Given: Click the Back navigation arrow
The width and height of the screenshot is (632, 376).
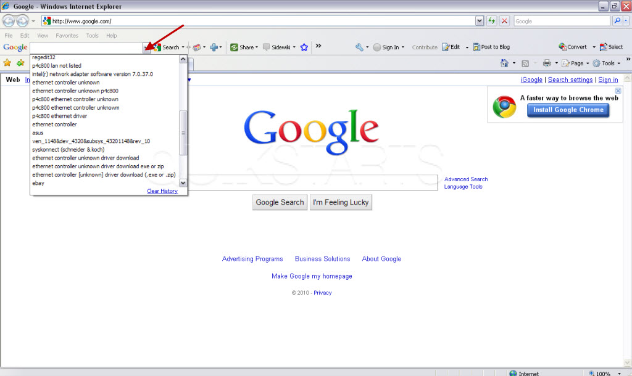Looking at the screenshot, I should [9, 20].
